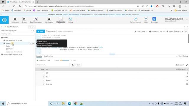
Task: Click the PUBLIC schema search icon
Action: 30,43
